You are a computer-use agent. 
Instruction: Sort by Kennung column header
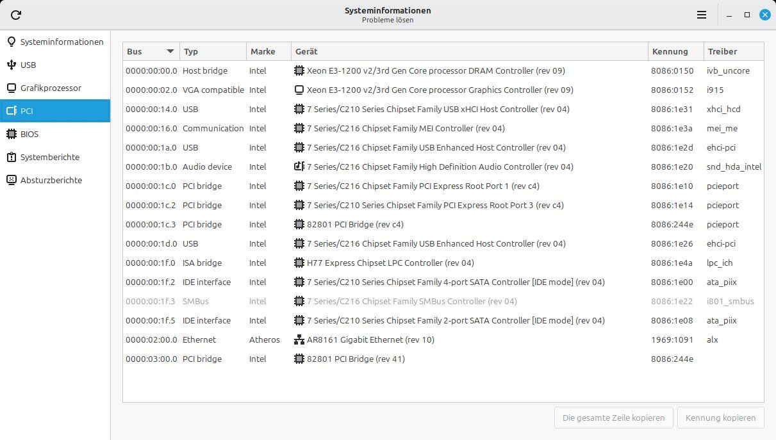coord(675,51)
